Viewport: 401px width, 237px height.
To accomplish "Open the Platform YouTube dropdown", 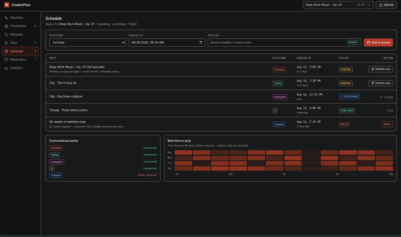I will (88, 42).
